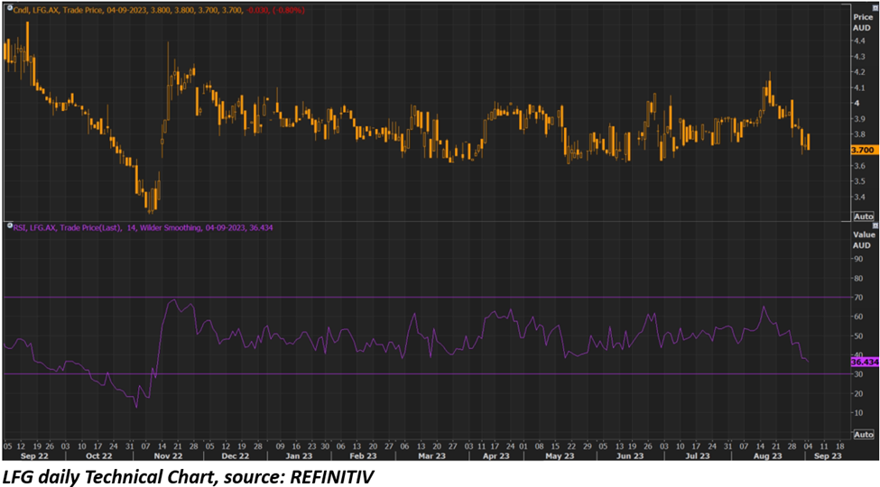Click the Price AUD axis header
880x487 pixels.
(x=862, y=22)
